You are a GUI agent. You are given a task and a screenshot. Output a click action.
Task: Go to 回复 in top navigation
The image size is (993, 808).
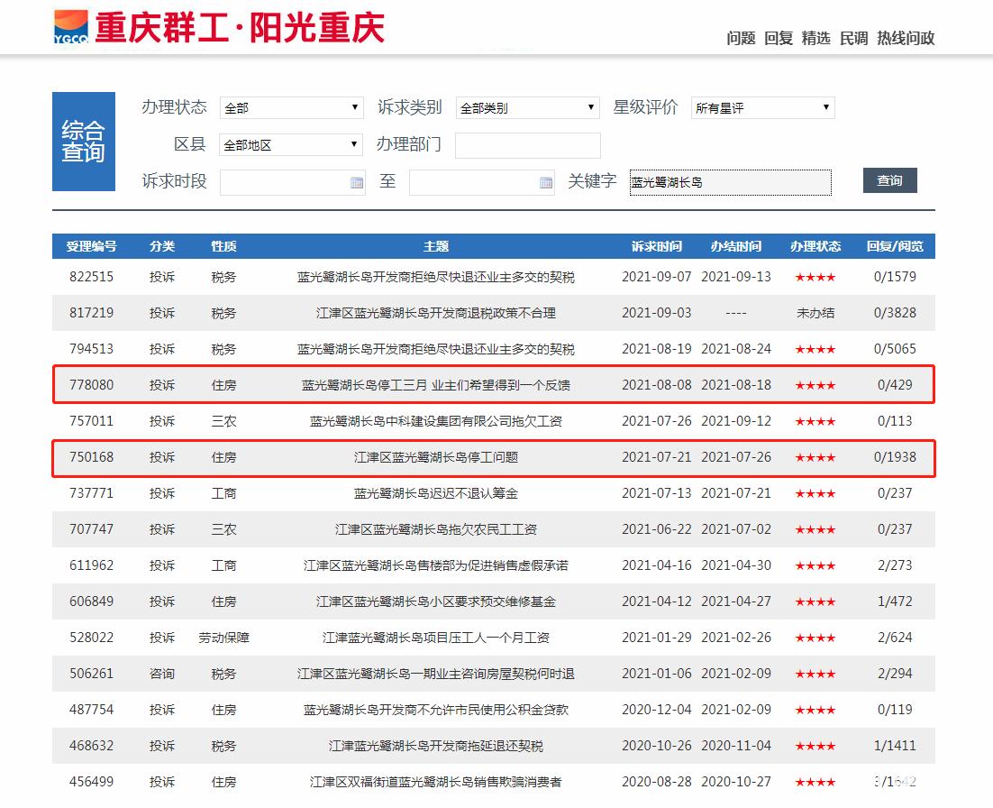(x=779, y=38)
